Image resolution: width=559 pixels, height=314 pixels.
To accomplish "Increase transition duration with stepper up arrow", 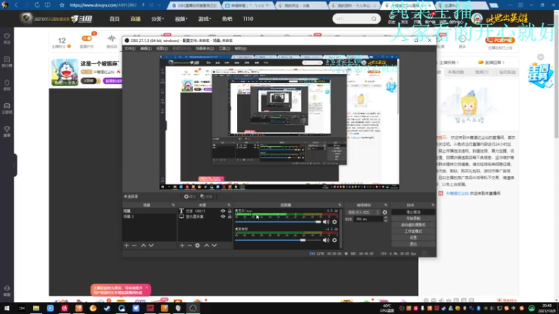I will [386, 218].
